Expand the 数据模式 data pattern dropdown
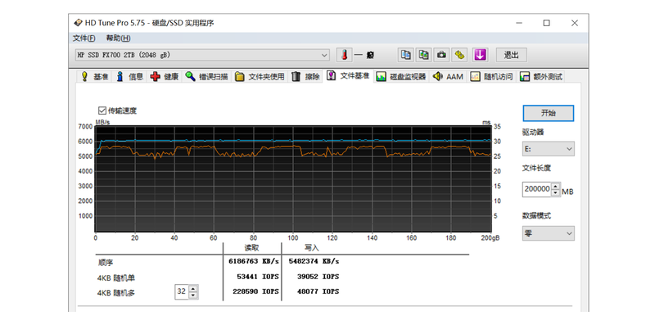Screen dimensions: 655x325 [548, 233]
